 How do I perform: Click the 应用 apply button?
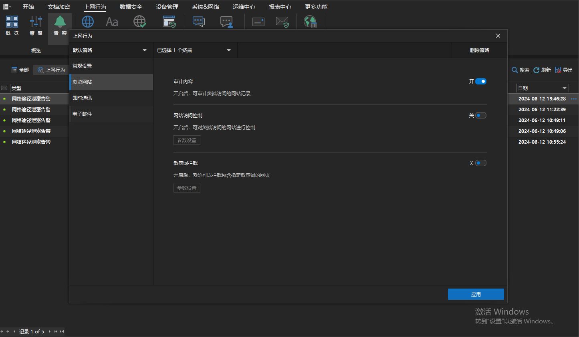pyautogui.click(x=476, y=294)
